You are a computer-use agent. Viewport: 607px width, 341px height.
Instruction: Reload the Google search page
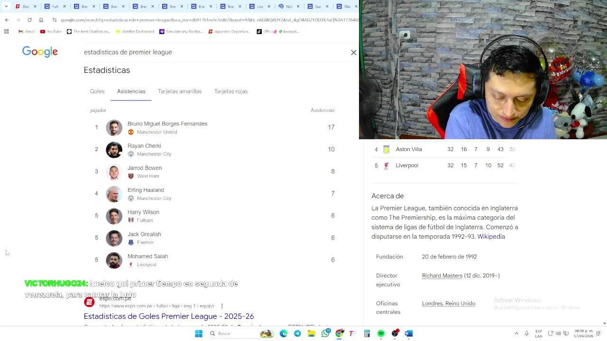pos(29,20)
